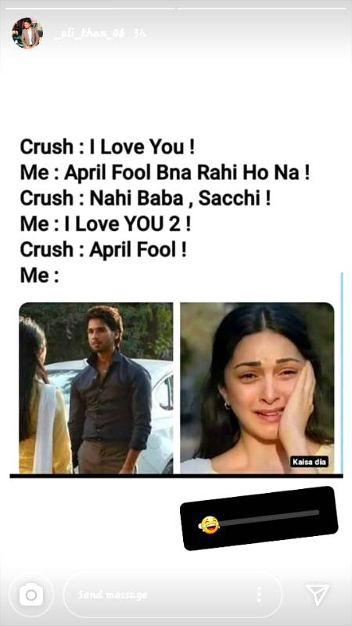Image resolution: width=352 pixels, height=626 pixels.
Task: Tap the photo of man in dark shirt
Action: [x=96, y=388]
